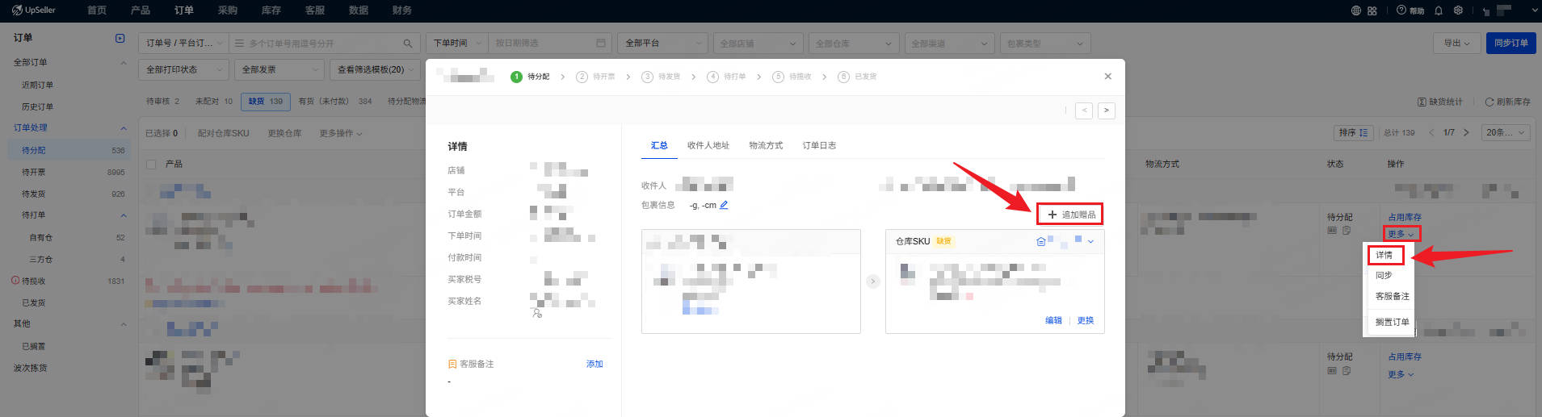Collapse the 订单处理 sidebar section
1542x417 pixels.
click(x=124, y=128)
